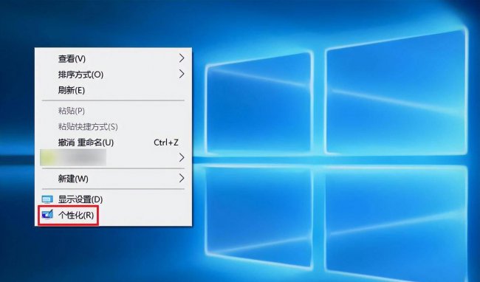Screen dimensions: 480x282
Task: Open the 新建(W) submenu
Action: (x=113, y=179)
